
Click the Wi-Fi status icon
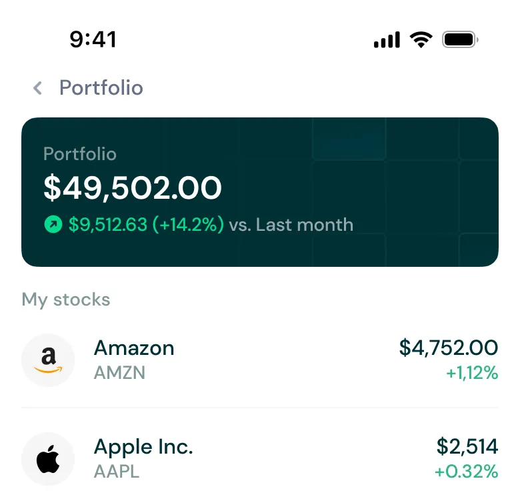tap(421, 40)
